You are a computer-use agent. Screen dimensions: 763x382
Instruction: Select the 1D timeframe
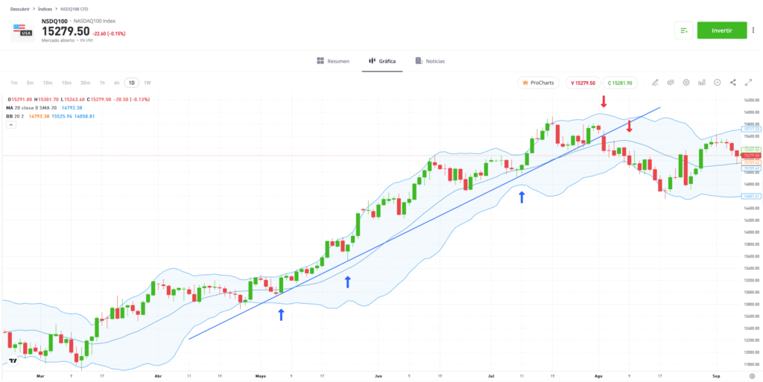pos(131,83)
